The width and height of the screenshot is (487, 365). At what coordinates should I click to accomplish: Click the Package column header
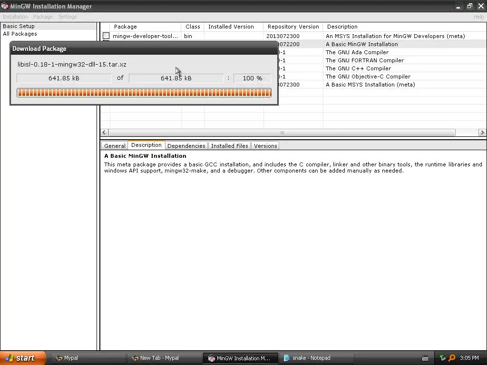(x=146, y=27)
